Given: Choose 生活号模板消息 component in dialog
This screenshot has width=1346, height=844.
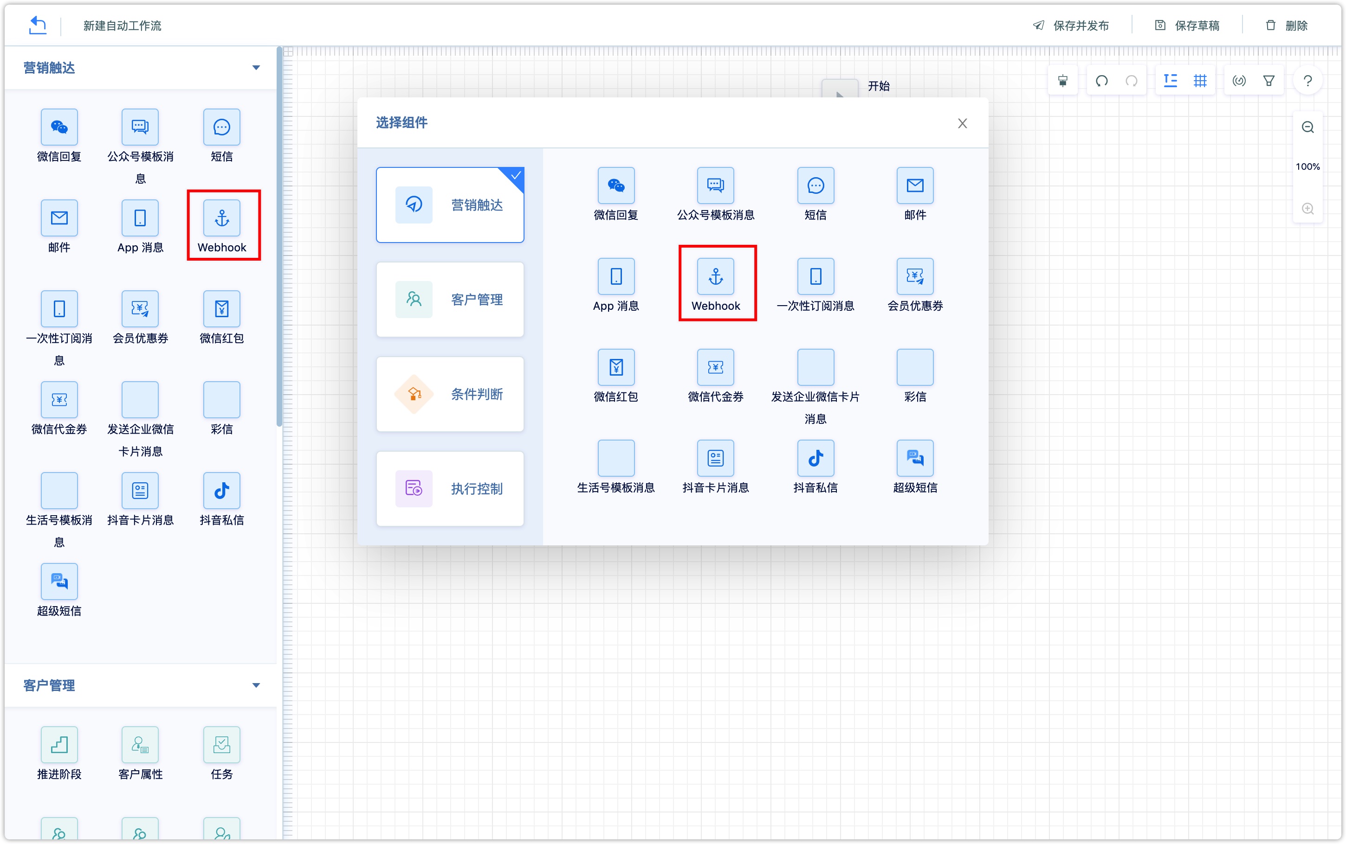Looking at the screenshot, I should pyautogui.click(x=616, y=458).
